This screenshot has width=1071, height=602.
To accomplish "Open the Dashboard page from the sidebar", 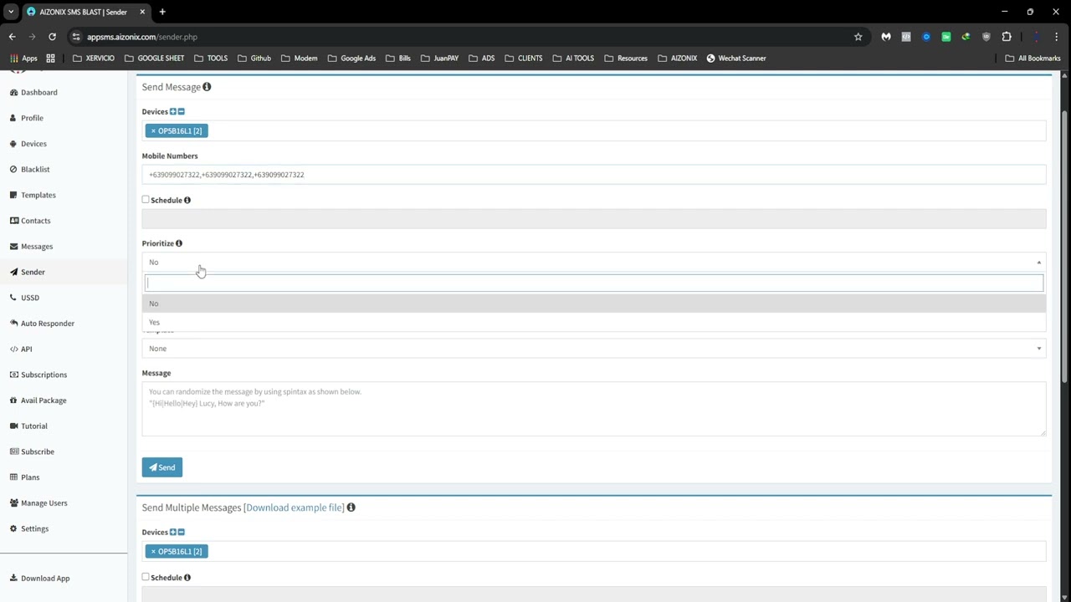I will click(x=33, y=92).
